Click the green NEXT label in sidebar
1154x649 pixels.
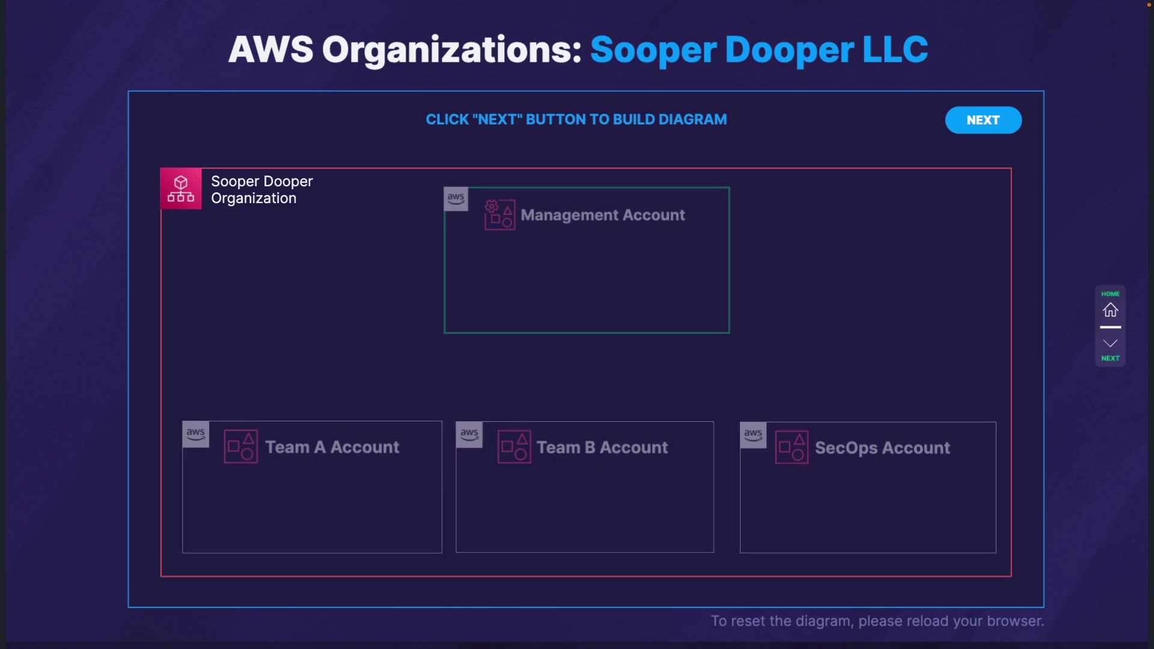tap(1110, 358)
